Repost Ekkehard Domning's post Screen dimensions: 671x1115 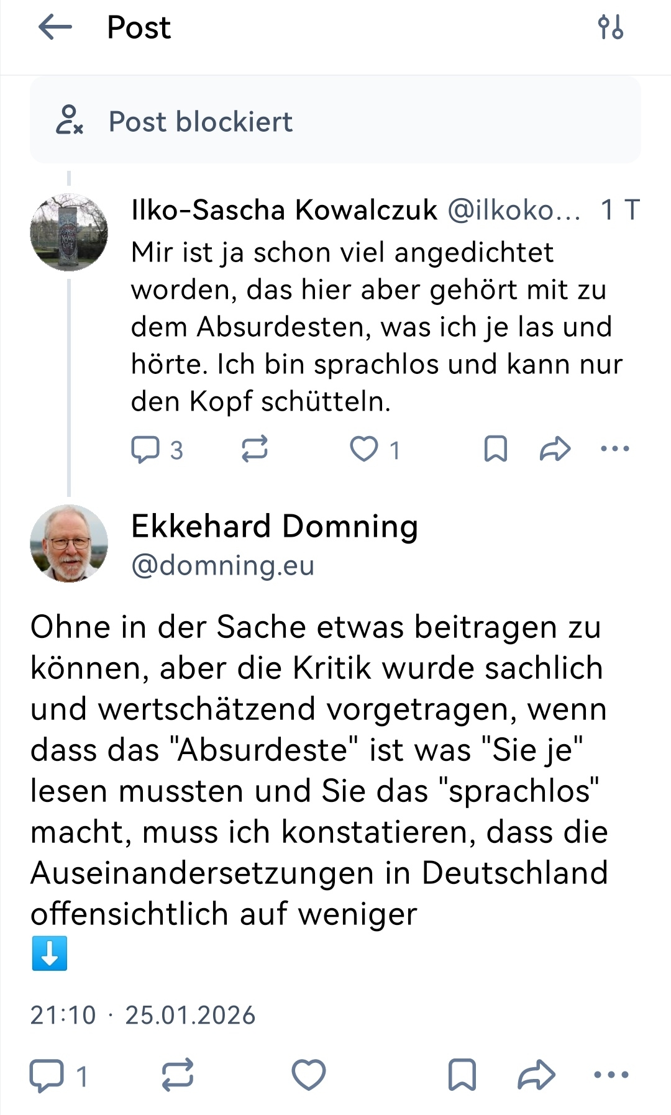coord(178,1075)
